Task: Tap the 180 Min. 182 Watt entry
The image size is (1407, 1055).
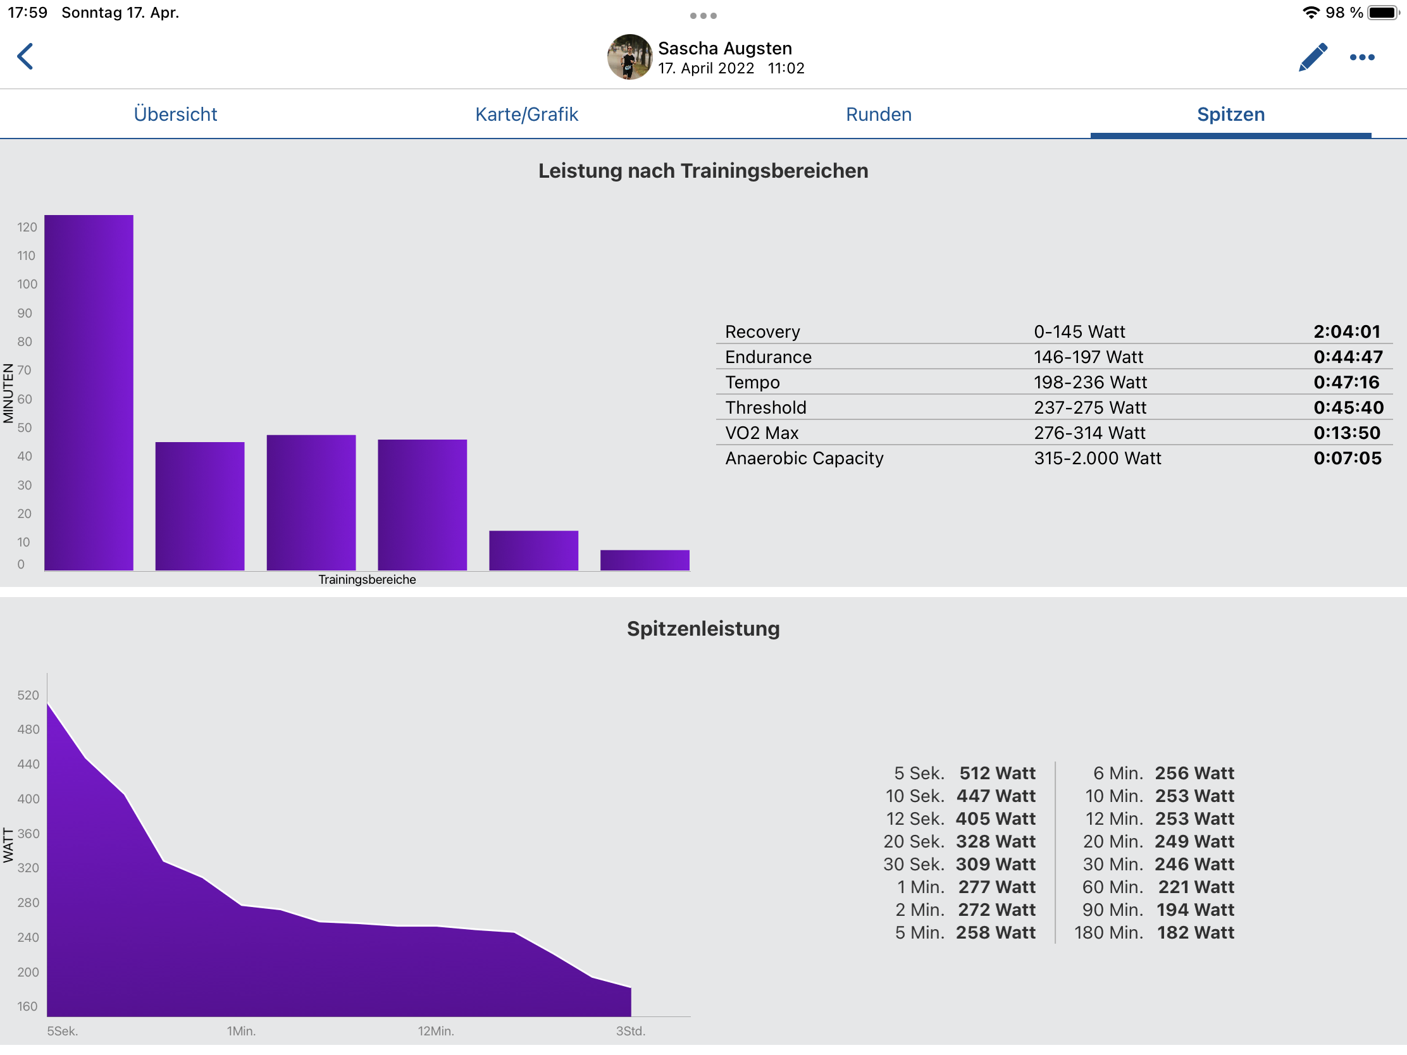Action: click(1154, 933)
